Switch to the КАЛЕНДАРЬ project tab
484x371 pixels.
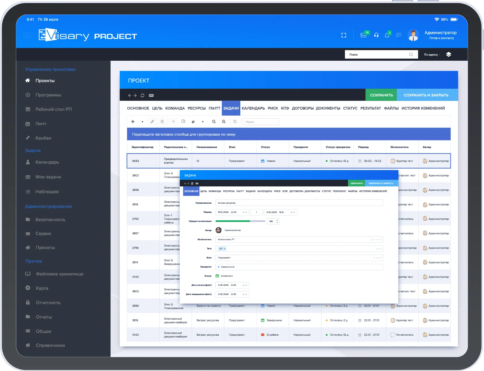(253, 108)
